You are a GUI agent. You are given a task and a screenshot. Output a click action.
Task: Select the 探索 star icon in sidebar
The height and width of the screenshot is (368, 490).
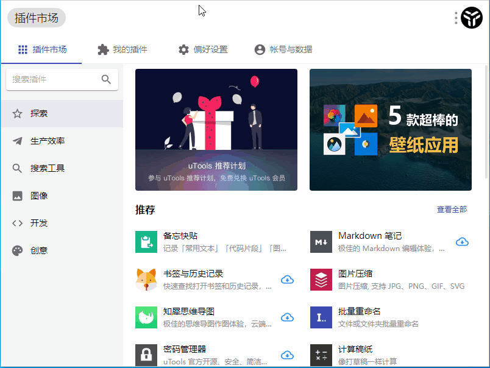(15, 113)
